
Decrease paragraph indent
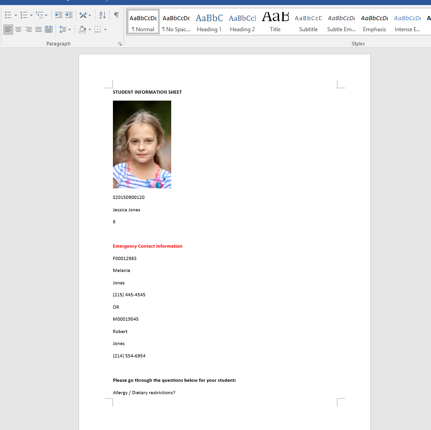(x=59, y=15)
